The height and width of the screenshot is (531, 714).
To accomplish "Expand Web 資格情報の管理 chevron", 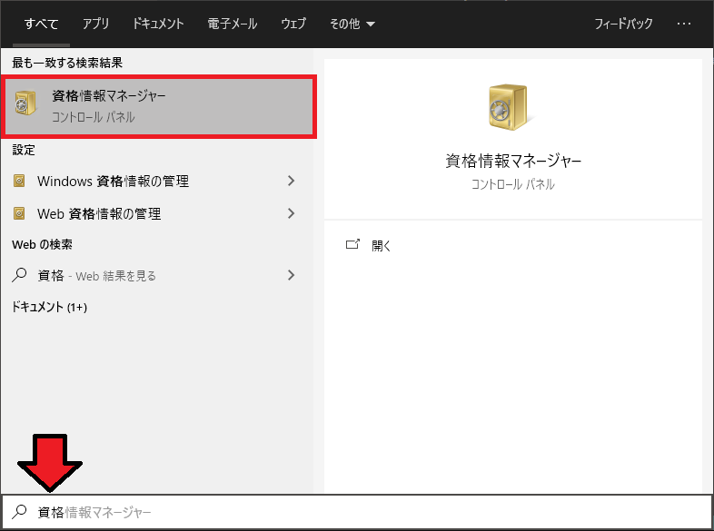I will click(x=292, y=213).
